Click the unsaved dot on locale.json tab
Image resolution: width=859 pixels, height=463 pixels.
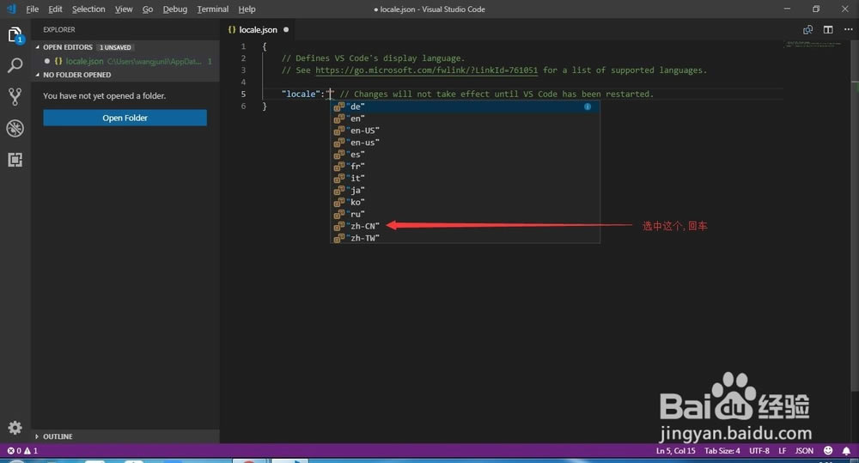(286, 29)
